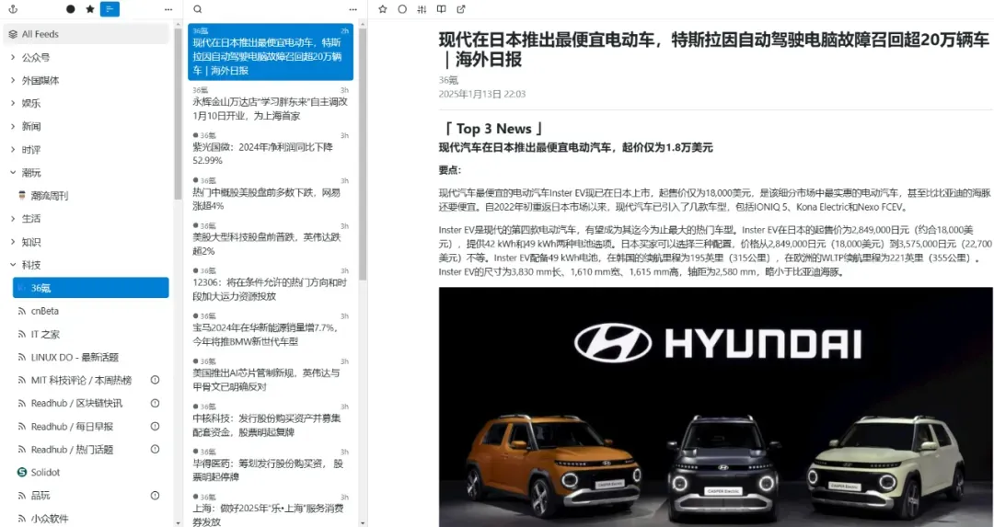Open the IT 之家 feed
Image resolution: width=994 pixels, height=527 pixels.
point(90,334)
